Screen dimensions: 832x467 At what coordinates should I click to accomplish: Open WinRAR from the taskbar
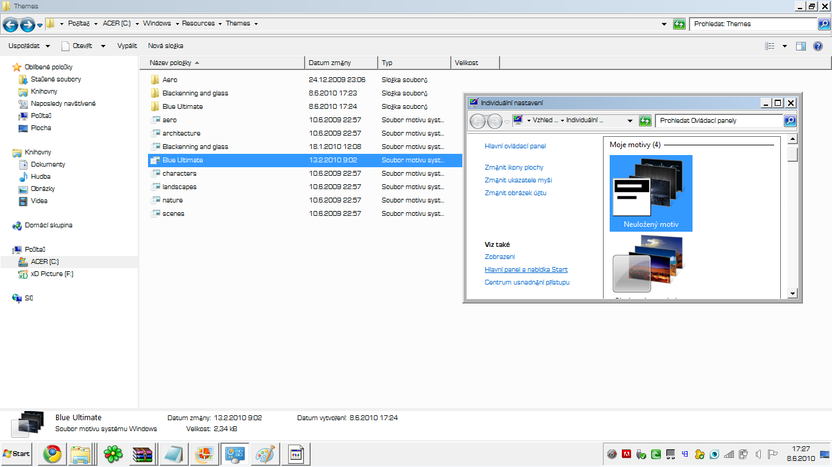click(x=143, y=454)
